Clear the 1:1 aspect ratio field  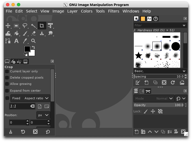tap(32, 106)
